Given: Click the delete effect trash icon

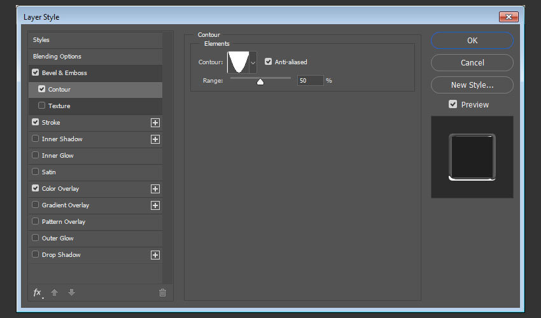Looking at the screenshot, I should click(x=162, y=293).
